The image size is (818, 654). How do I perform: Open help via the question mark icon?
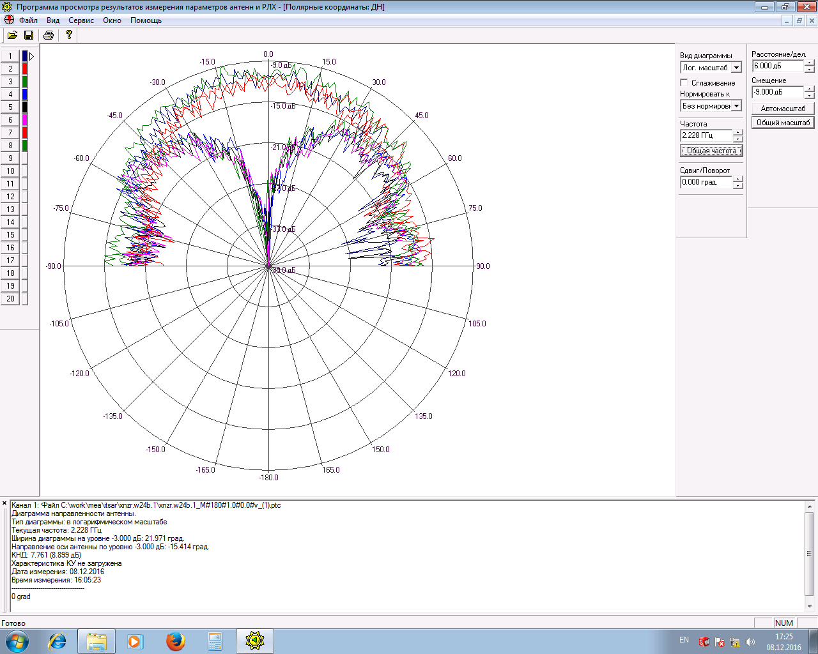(x=68, y=35)
